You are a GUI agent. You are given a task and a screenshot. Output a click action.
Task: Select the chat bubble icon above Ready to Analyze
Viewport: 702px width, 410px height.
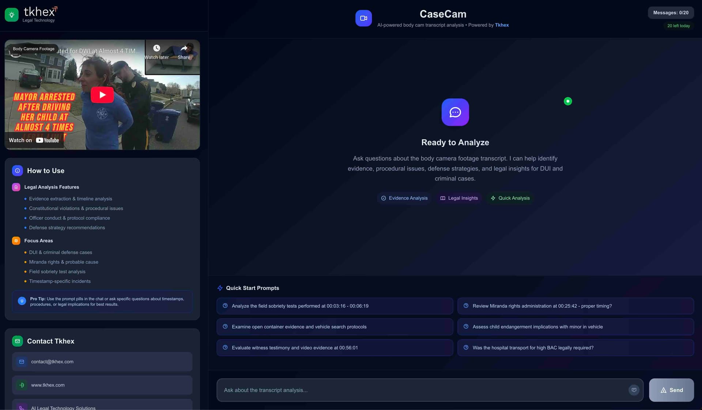(x=455, y=112)
